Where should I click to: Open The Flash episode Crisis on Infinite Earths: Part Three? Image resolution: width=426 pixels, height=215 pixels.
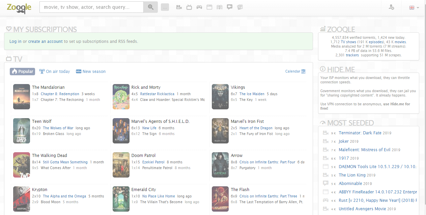tap(268, 196)
